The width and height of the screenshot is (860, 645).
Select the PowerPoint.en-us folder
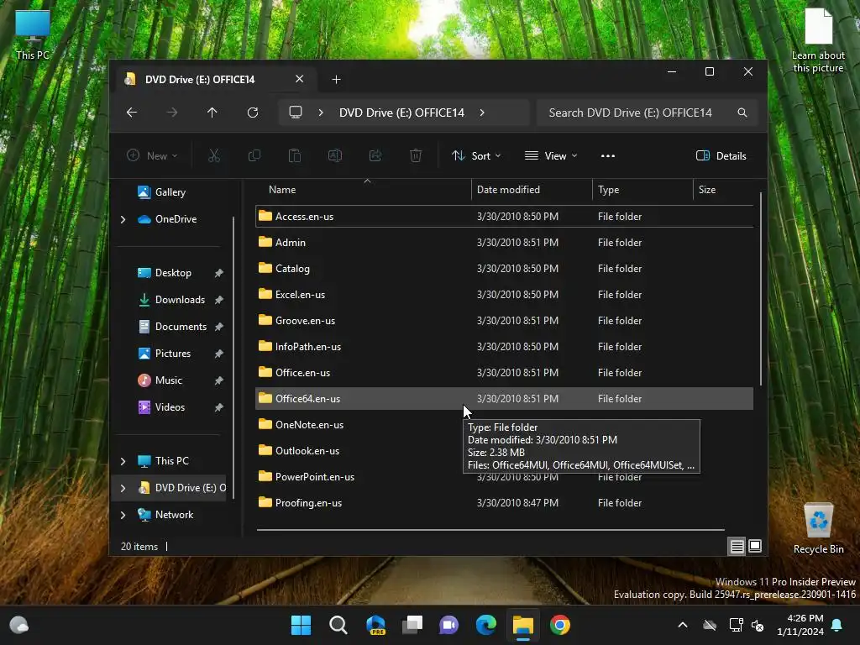504,477
